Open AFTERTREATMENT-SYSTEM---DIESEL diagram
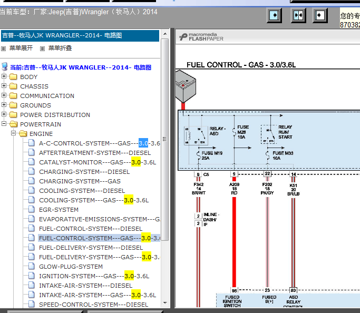The image size is (360, 313). [95, 153]
